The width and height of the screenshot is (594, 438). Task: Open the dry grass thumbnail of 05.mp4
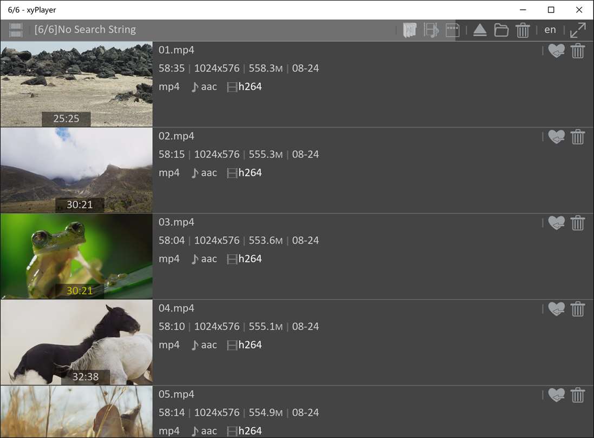(x=76, y=412)
